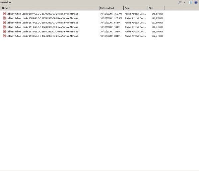
Task: Click size value 158,150 KB
Action: (157, 31)
